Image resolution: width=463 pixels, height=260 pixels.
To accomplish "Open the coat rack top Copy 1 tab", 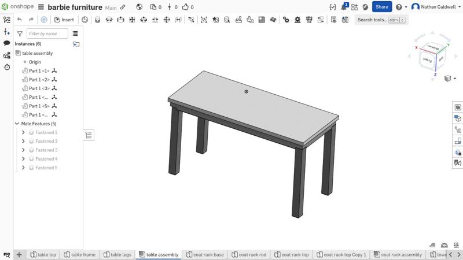I will point(341,254).
